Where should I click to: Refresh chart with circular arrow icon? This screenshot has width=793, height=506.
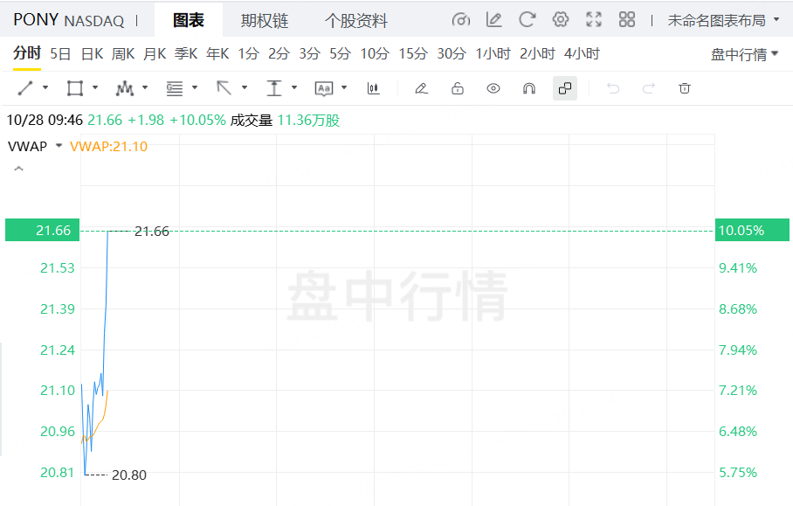(x=527, y=20)
